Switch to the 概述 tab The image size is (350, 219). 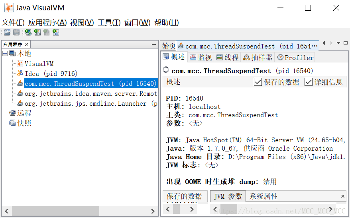tap(174, 57)
